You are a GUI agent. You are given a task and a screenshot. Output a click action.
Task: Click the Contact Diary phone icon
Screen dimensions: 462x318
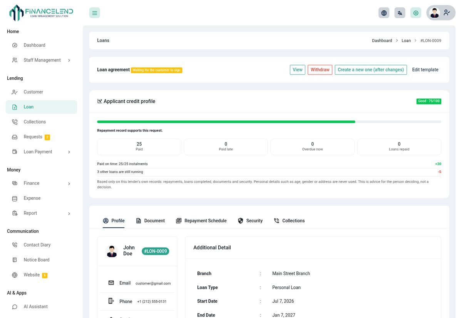[15, 245]
